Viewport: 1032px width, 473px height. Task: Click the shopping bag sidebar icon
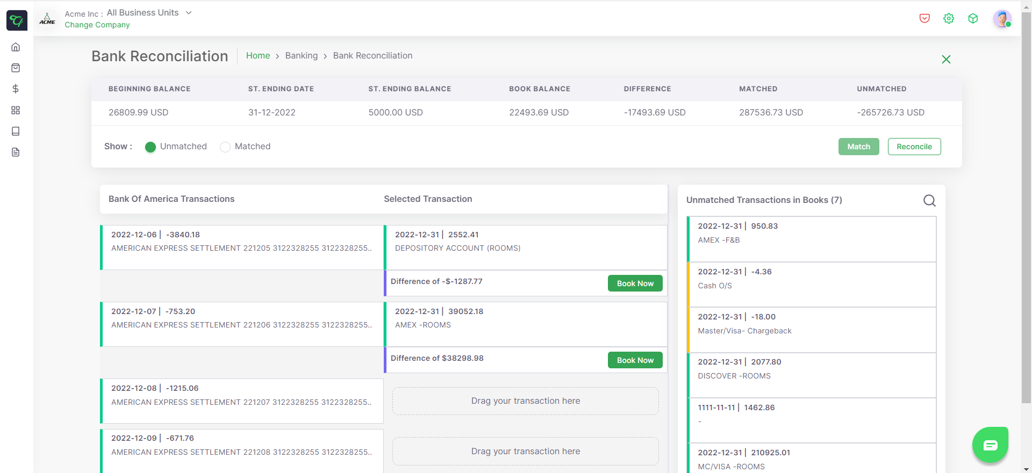point(16,68)
